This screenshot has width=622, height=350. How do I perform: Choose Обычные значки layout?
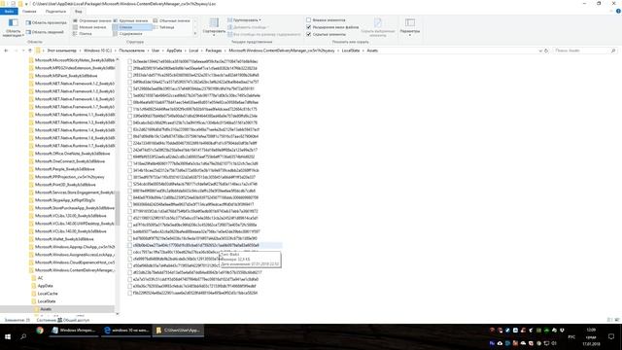pyautogui.click(x=172, y=20)
